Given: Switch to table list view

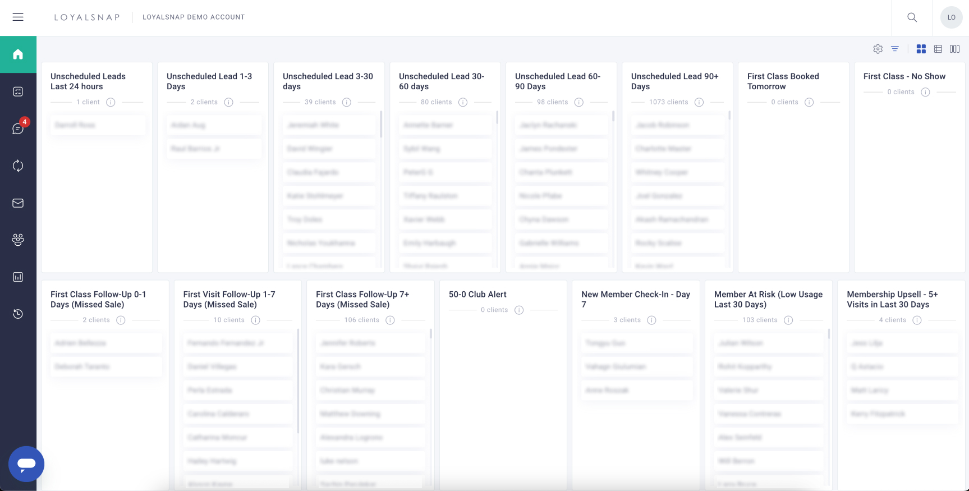Looking at the screenshot, I should [938, 49].
